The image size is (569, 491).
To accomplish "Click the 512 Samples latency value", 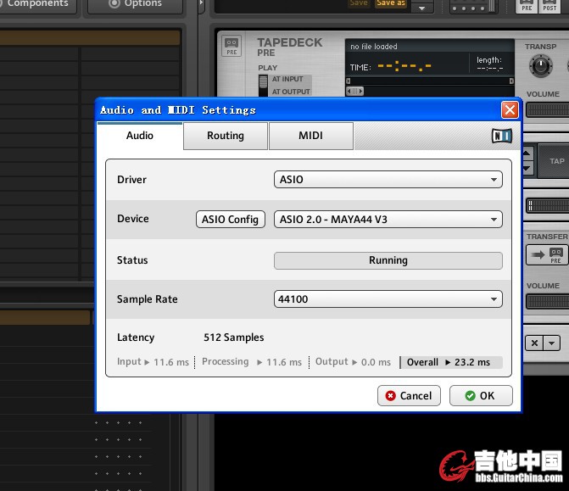I will (x=234, y=338).
